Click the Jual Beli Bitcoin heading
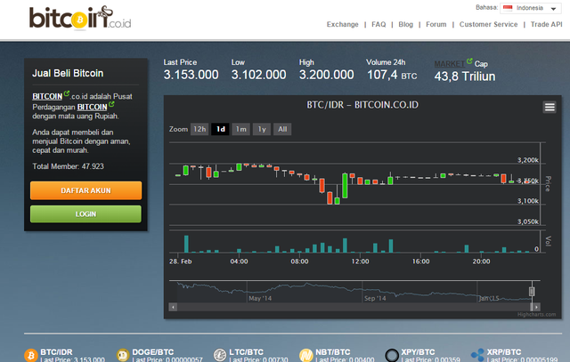This screenshot has width=570, height=362. click(x=68, y=73)
